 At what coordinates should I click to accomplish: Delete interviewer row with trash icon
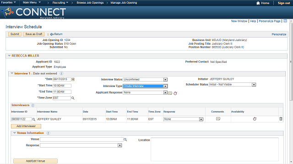281,119
